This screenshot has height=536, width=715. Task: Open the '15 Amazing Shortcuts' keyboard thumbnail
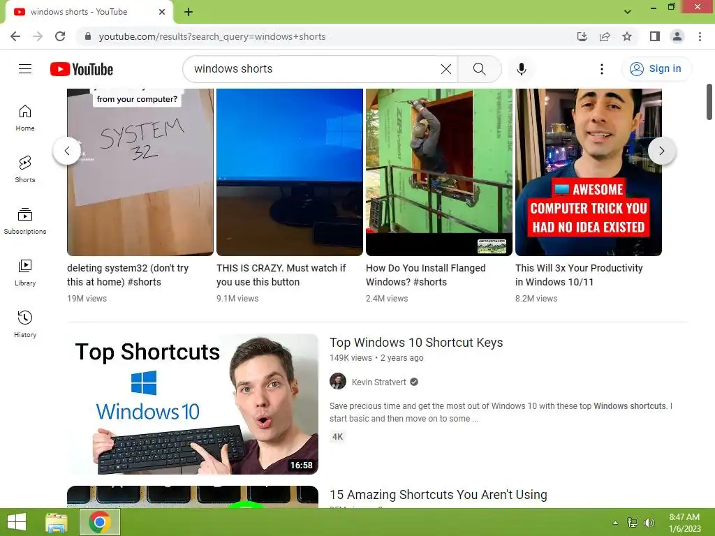pyautogui.click(x=193, y=497)
